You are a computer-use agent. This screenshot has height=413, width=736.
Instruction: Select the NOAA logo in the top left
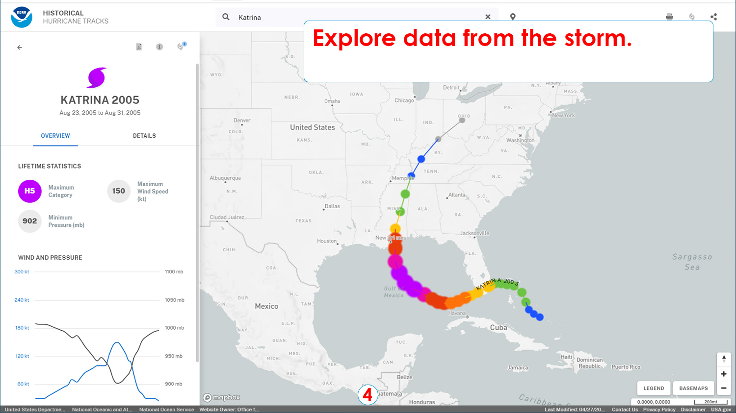tap(21, 16)
